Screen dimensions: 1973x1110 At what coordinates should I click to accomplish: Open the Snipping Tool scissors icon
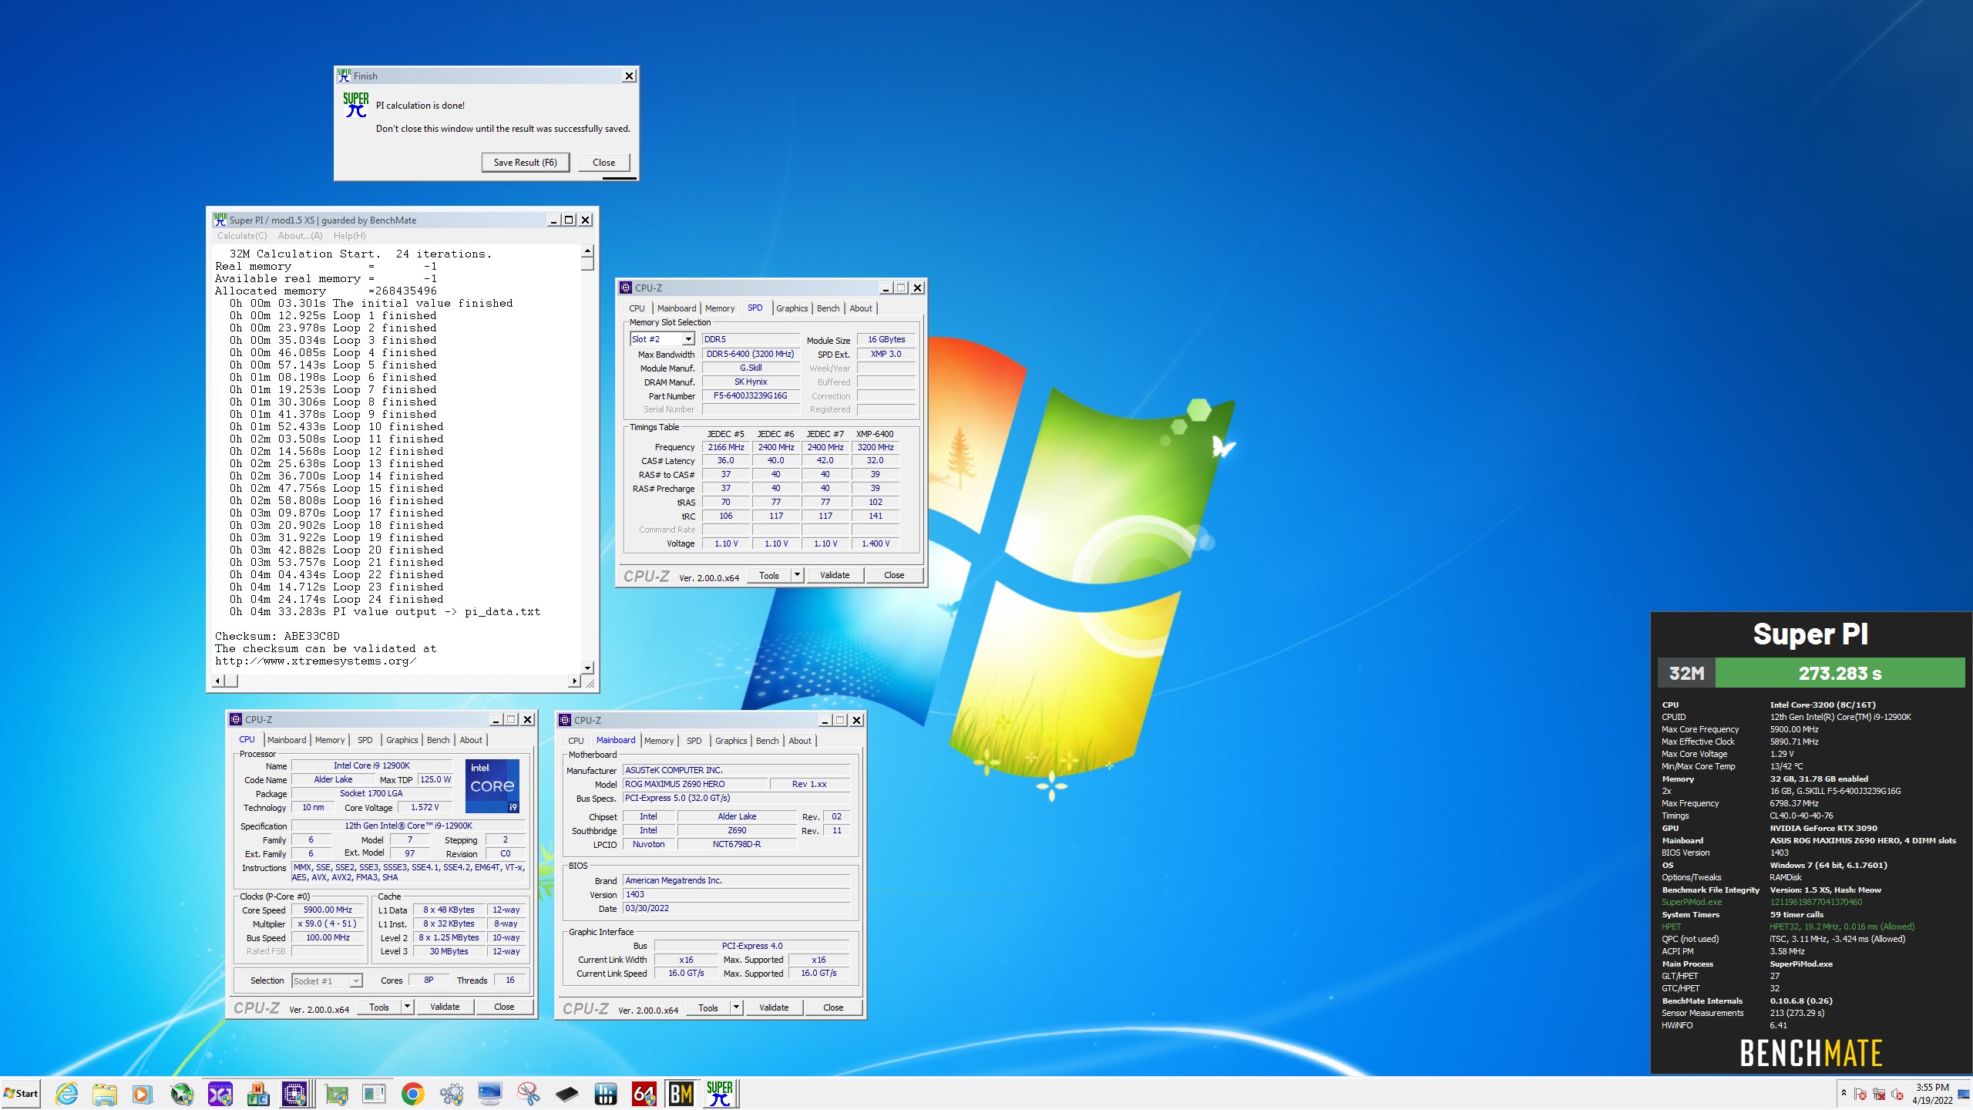[x=529, y=1093]
